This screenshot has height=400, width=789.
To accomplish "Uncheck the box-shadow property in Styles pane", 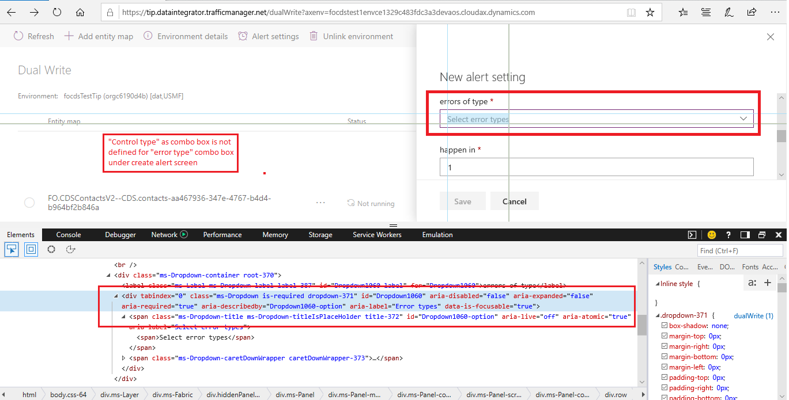I will click(665, 325).
